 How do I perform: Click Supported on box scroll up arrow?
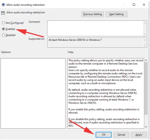coord(145,40)
